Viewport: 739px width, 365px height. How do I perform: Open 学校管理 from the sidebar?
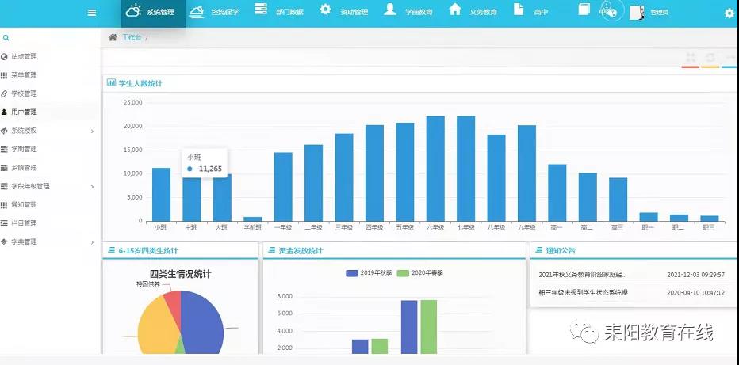click(24, 93)
